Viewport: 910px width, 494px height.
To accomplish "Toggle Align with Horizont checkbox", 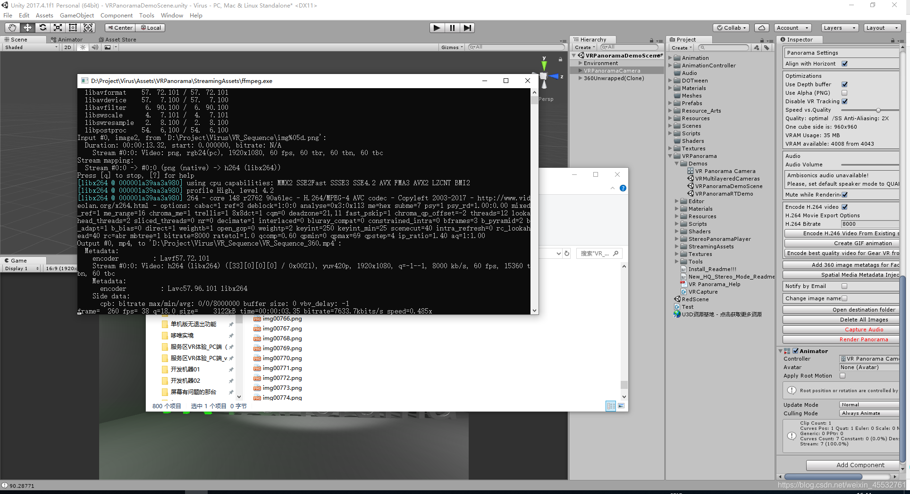I will (844, 64).
